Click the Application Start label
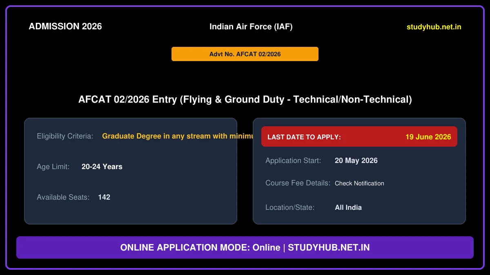This screenshot has height=275, width=490. 293,161
